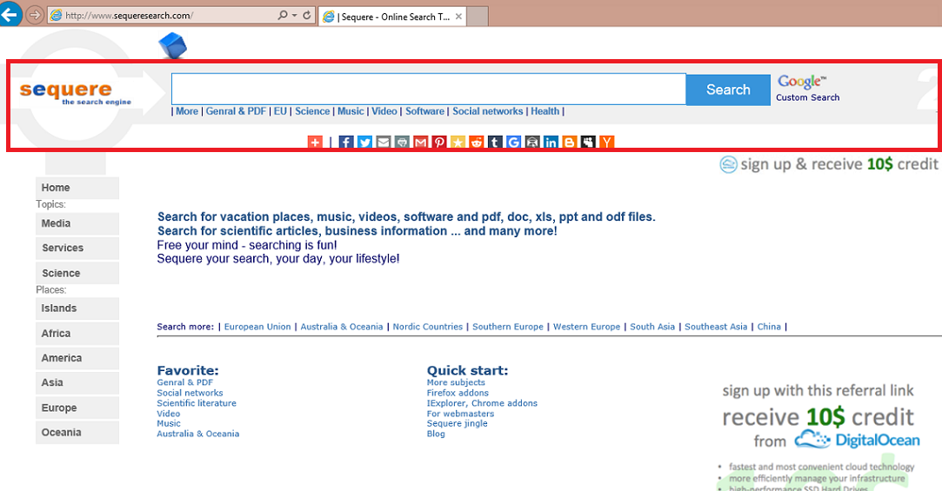Screen dimensions: 942x491
Task: Share via the Tumblr icon
Action: 494,143
